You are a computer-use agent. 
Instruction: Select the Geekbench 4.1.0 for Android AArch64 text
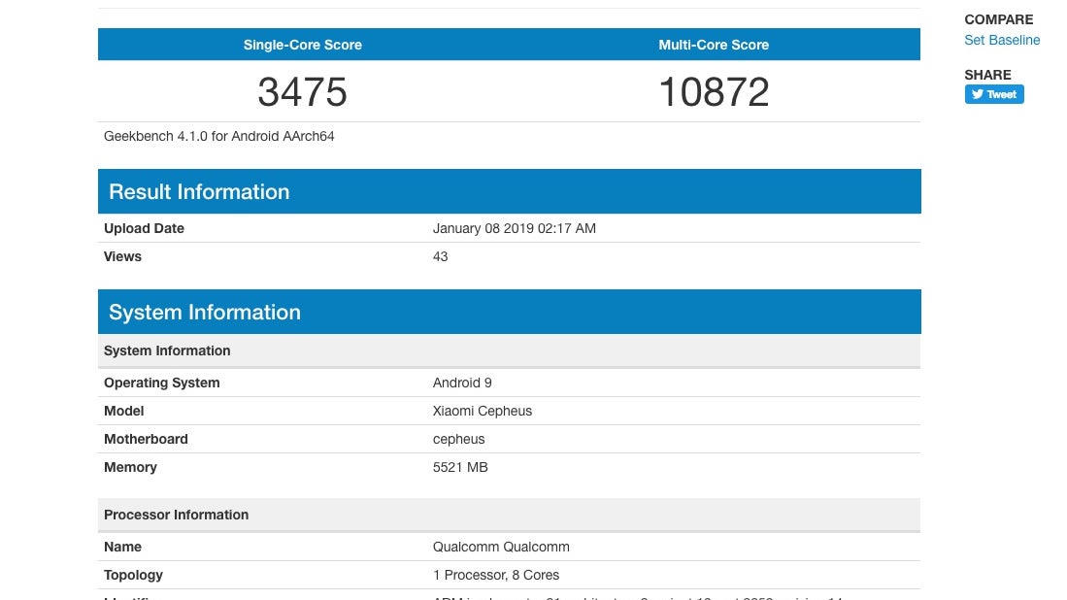coord(219,136)
